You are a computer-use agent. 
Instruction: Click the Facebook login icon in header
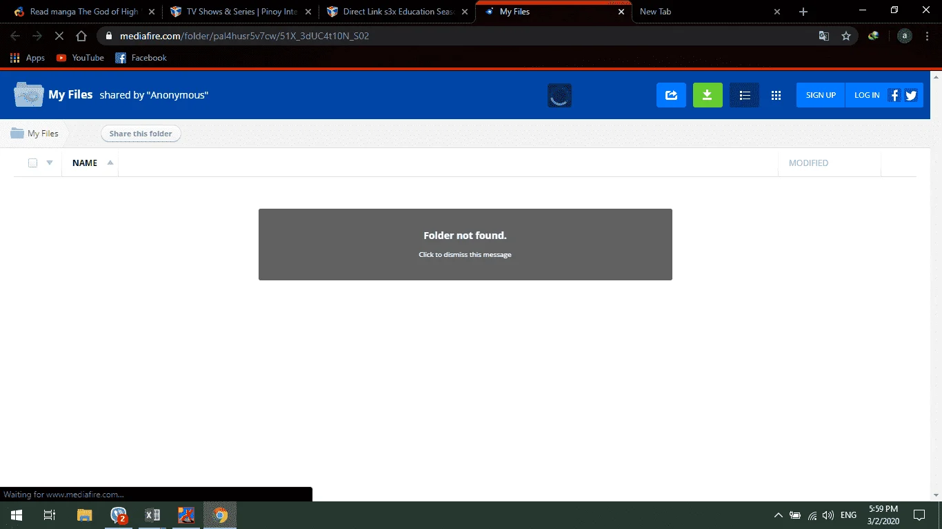tap(894, 95)
